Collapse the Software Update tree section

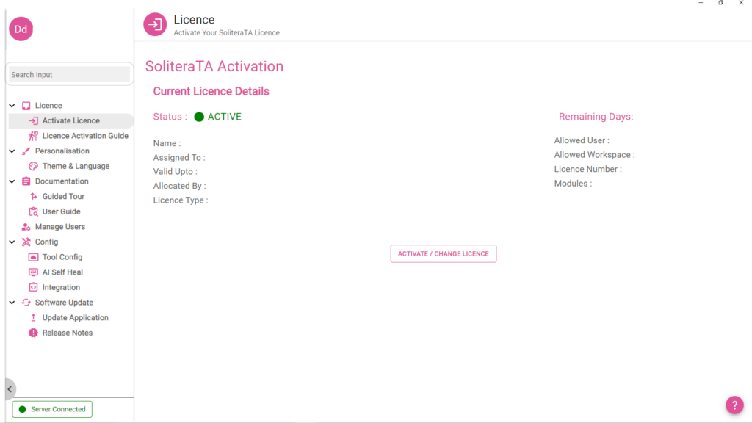[x=12, y=303]
